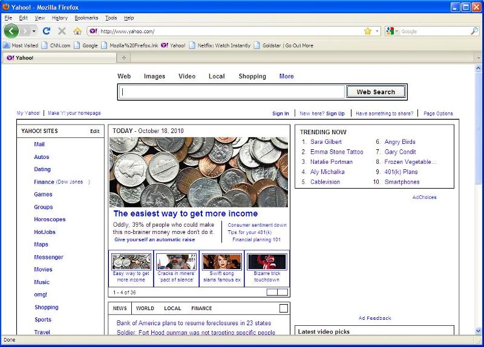484x347 pixels.
Task: Click the next stories pager button
Action: pyautogui.click(x=283, y=292)
